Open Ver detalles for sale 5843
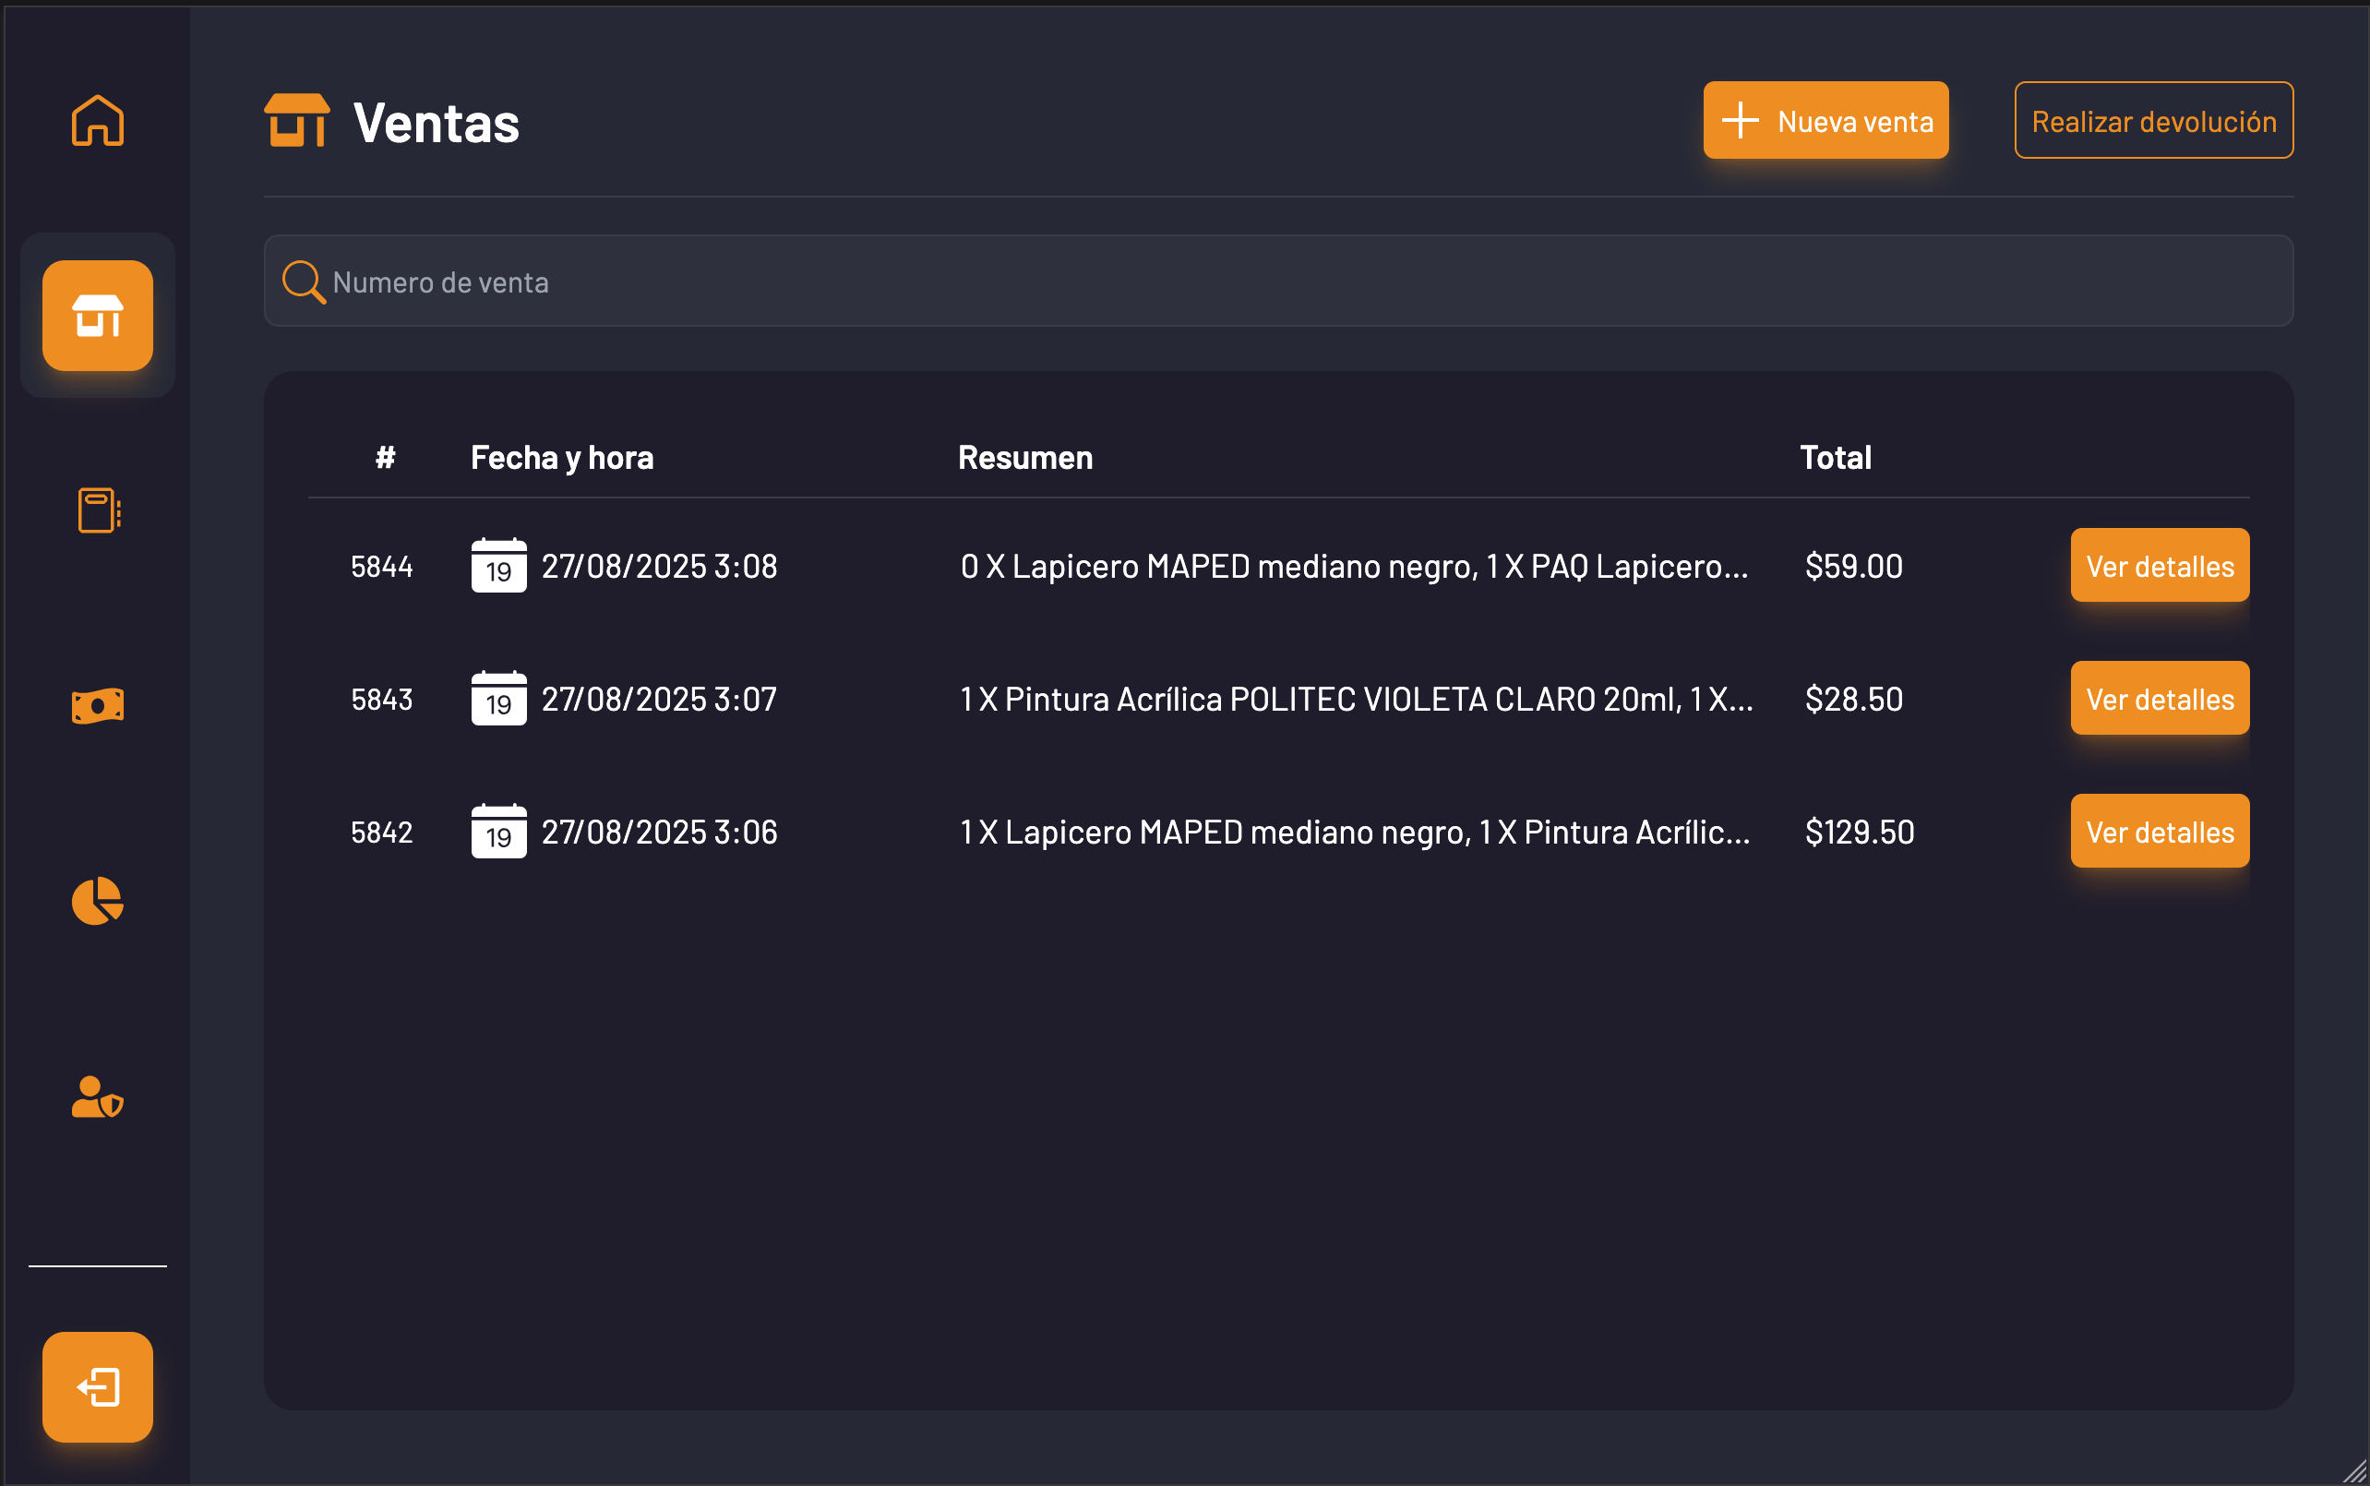Viewport: 2370px width, 1486px height. coord(2160,699)
